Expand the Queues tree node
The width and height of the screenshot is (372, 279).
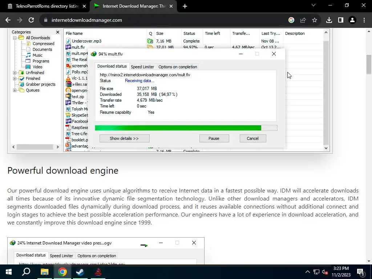tap(15, 90)
